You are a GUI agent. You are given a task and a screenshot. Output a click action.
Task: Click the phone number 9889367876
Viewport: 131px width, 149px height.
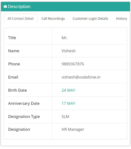click(73, 64)
